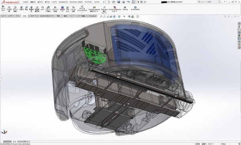Viewport: 241px width, 145px height.
Task: Open the SOLIDWORKS Add-ins tab
Action: 47,16
